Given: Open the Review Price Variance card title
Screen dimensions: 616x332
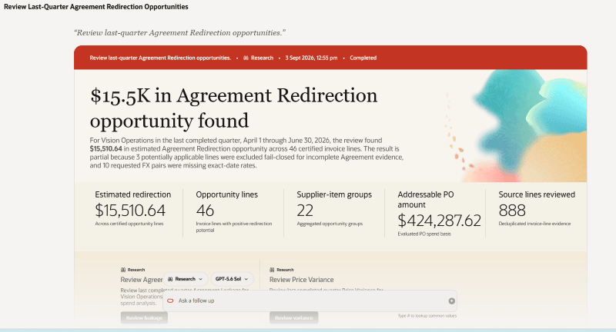Looking at the screenshot, I should pyautogui.click(x=301, y=280).
